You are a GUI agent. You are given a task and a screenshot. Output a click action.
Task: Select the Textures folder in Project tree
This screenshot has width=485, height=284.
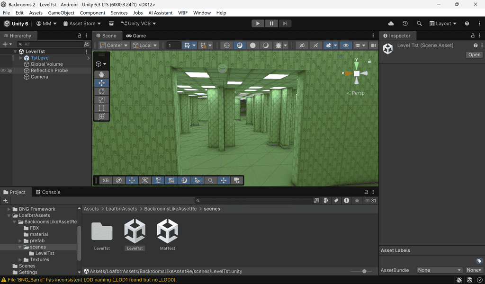pyautogui.click(x=39, y=259)
